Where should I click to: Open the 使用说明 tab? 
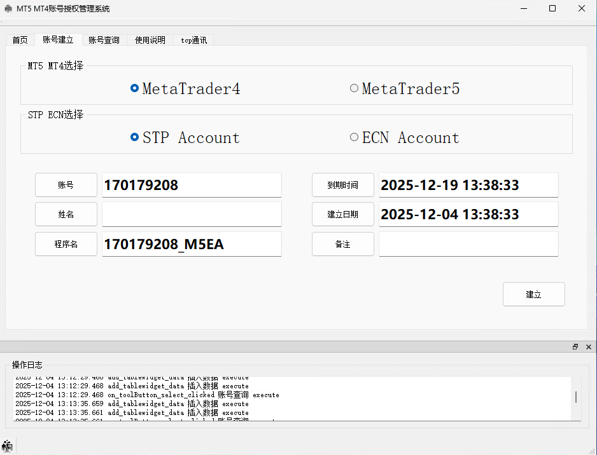tap(150, 40)
